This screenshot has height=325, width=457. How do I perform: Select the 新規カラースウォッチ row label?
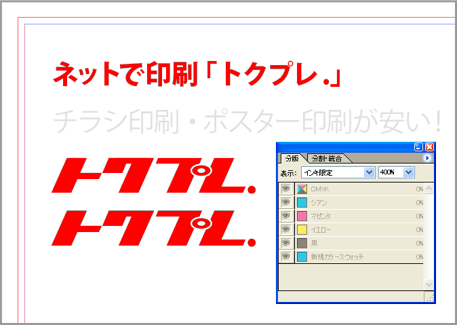coord(337,256)
